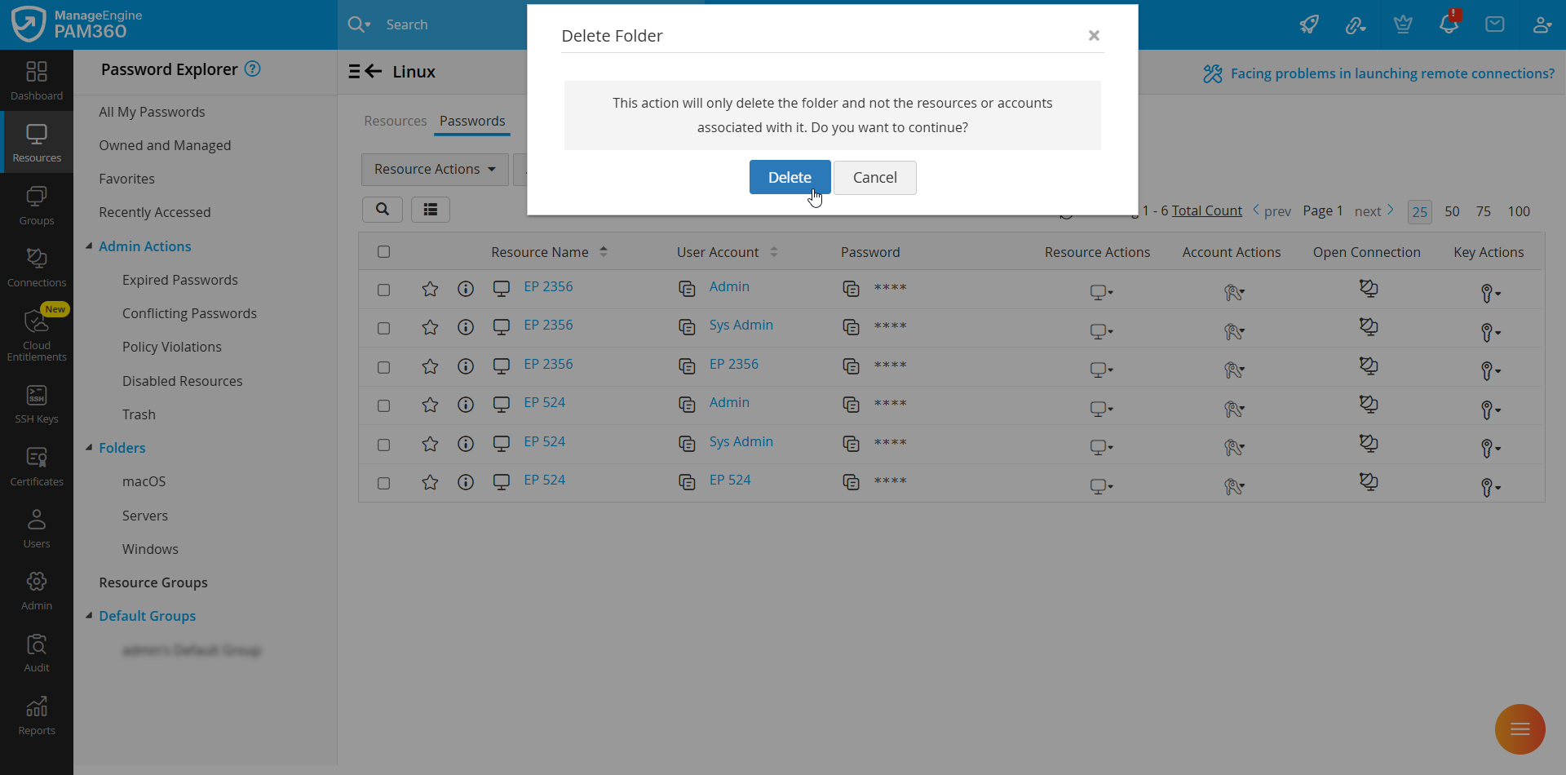Copy the password for the Admin account

click(x=852, y=289)
